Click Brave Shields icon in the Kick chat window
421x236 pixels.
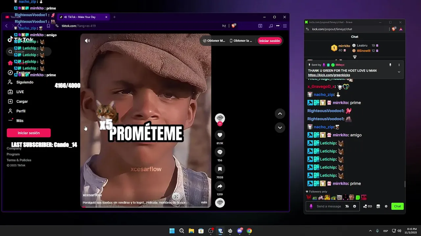[394, 29]
